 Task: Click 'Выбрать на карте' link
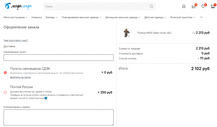(20, 77)
